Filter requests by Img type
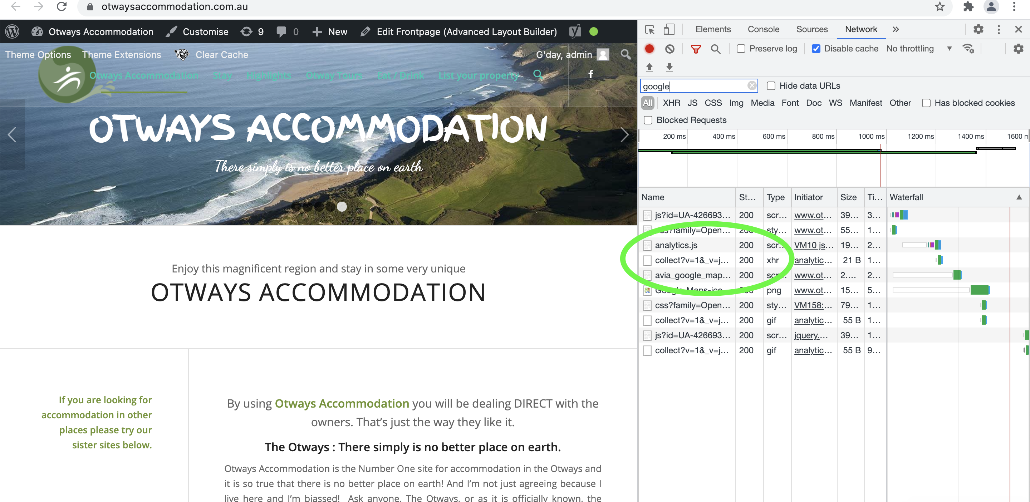1030x502 pixels. (x=736, y=103)
